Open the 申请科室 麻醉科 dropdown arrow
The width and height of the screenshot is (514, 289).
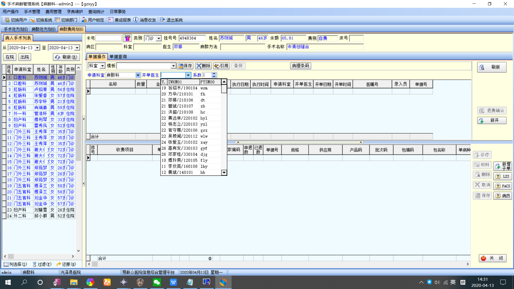[138, 75]
